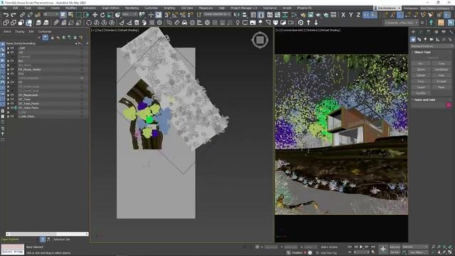Click the Y axis constraint button
Image resolution: width=455 pixels, height=256 pixels.
coord(350,14)
